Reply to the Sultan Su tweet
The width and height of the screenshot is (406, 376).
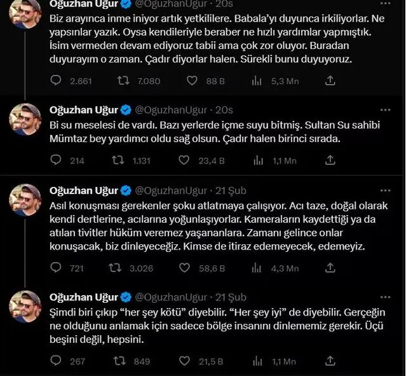click(x=56, y=161)
